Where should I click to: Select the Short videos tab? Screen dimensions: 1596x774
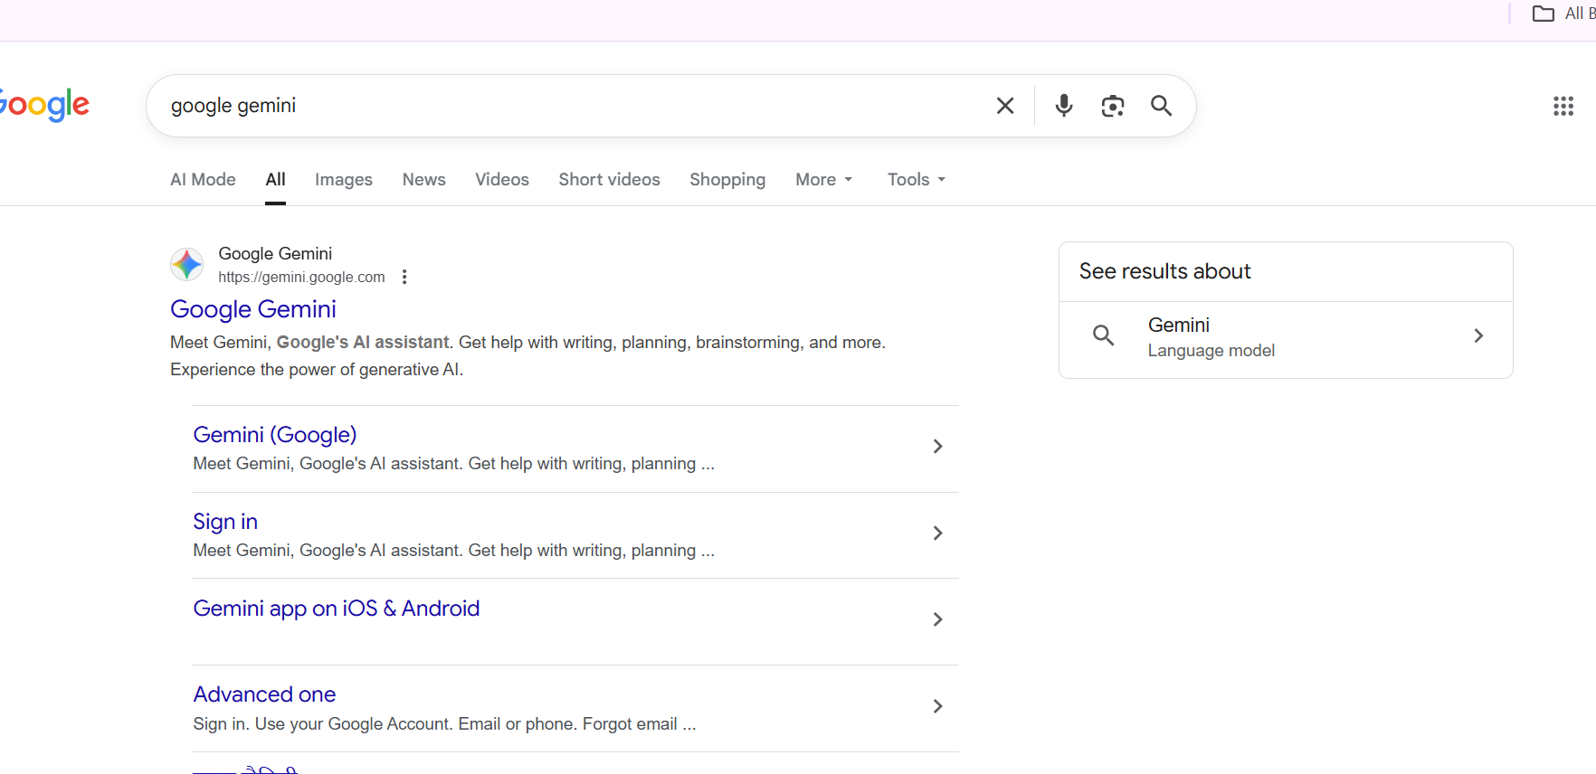coord(609,180)
